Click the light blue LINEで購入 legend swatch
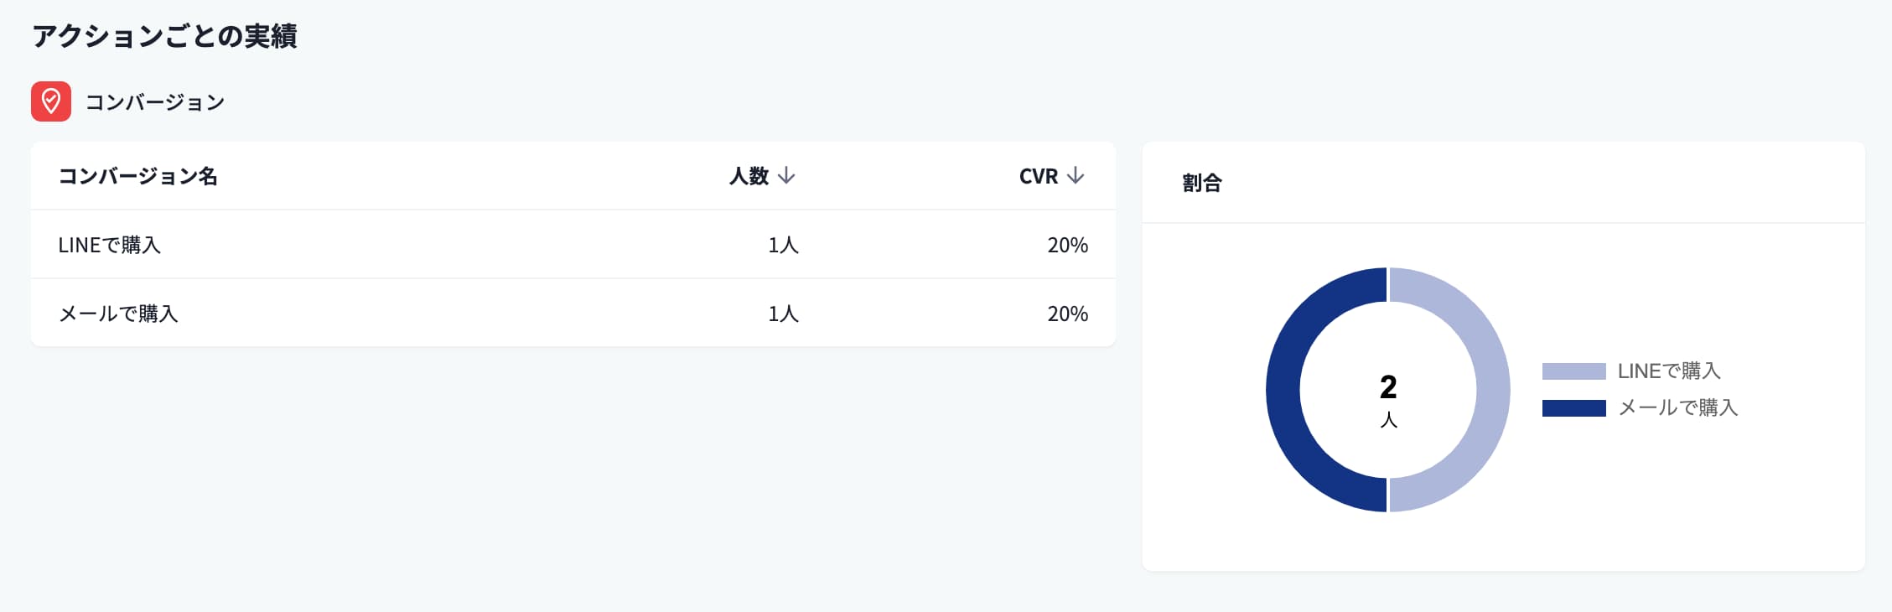This screenshot has height=612, width=1892. (x=1573, y=371)
